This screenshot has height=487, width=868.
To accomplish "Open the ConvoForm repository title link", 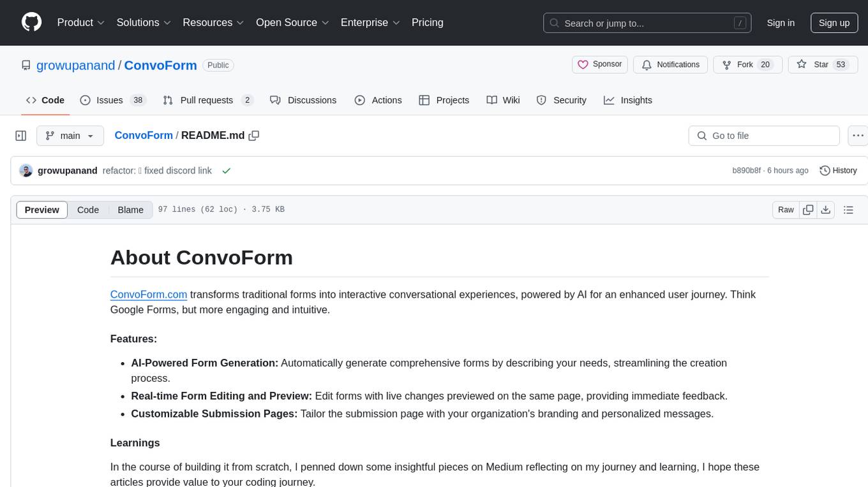I will 160,65.
